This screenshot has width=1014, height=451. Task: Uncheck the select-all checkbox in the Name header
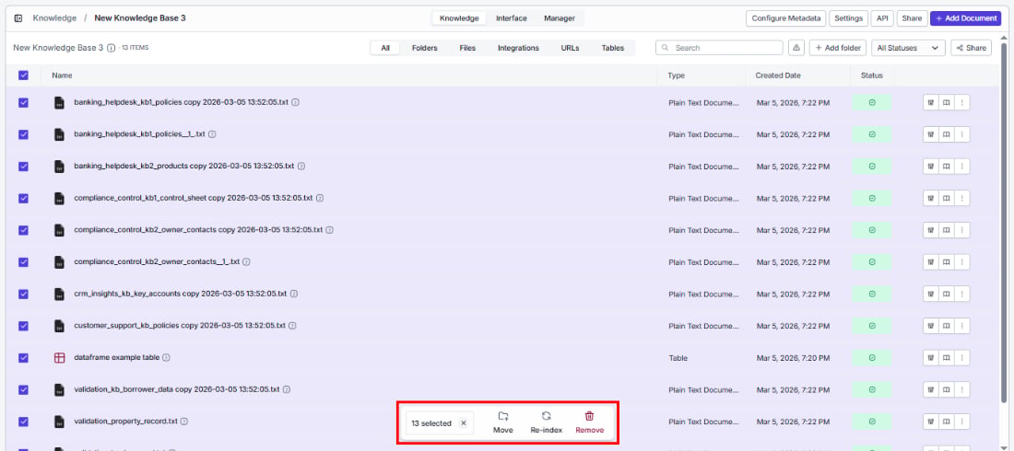click(23, 75)
